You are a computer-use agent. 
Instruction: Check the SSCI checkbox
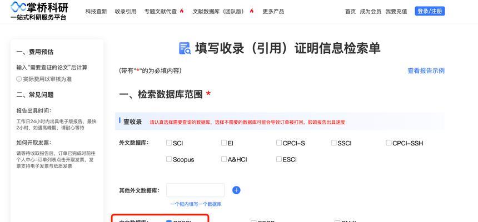coord(333,143)
